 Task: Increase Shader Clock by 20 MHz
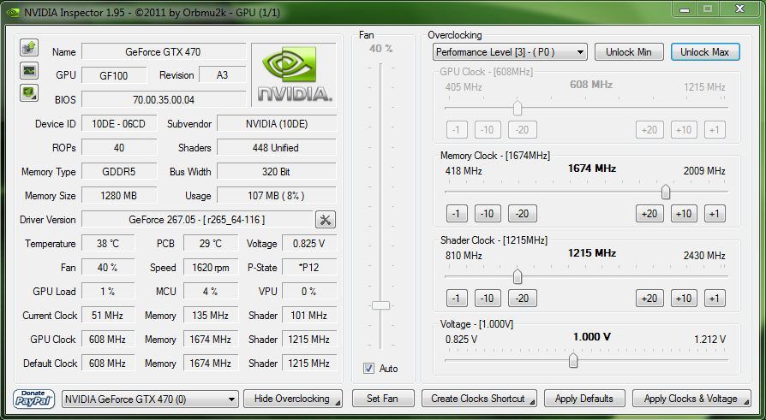pyautogui.click(x=649, y=298)
